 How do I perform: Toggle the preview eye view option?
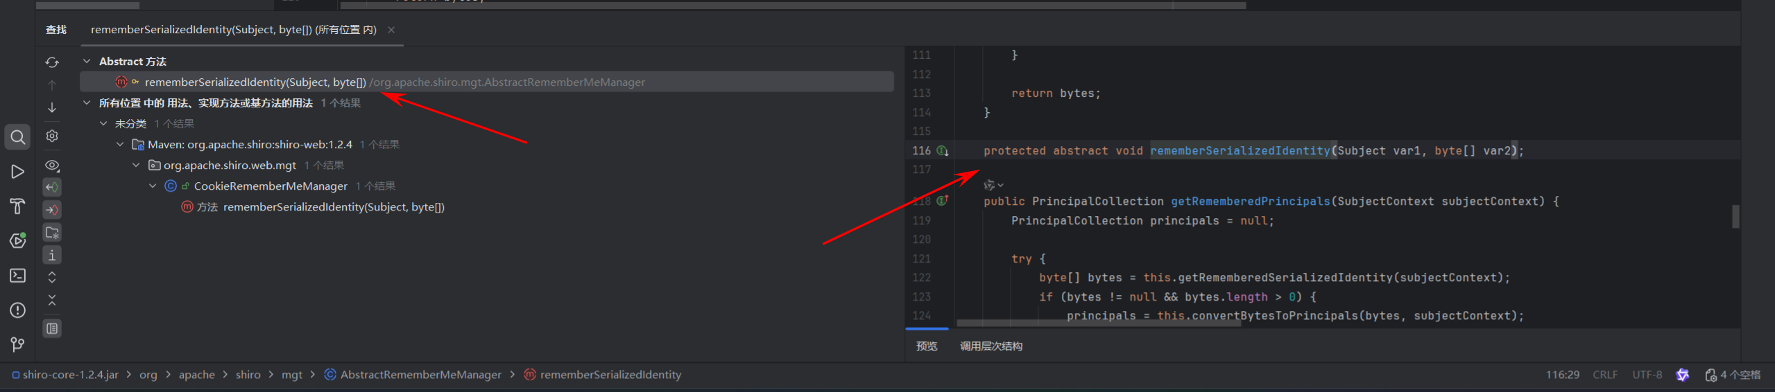click(x=52, y=166)
